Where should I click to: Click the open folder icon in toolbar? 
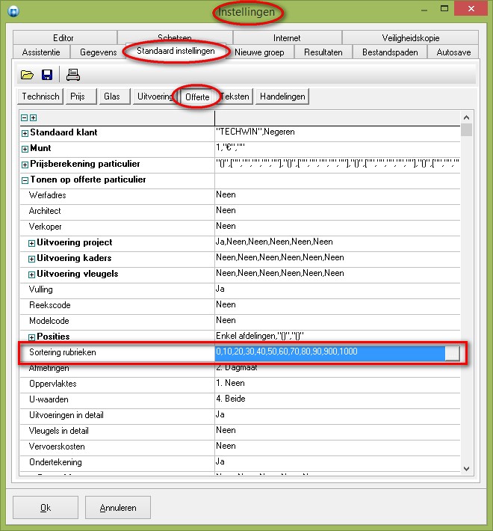pos(27,75)
